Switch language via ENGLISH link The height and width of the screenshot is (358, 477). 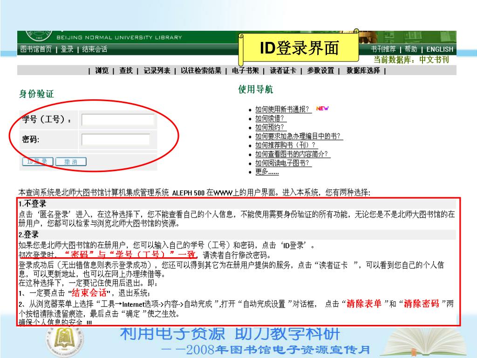(440, 49)
